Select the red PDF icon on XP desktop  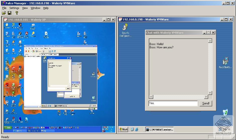(13, 60)
